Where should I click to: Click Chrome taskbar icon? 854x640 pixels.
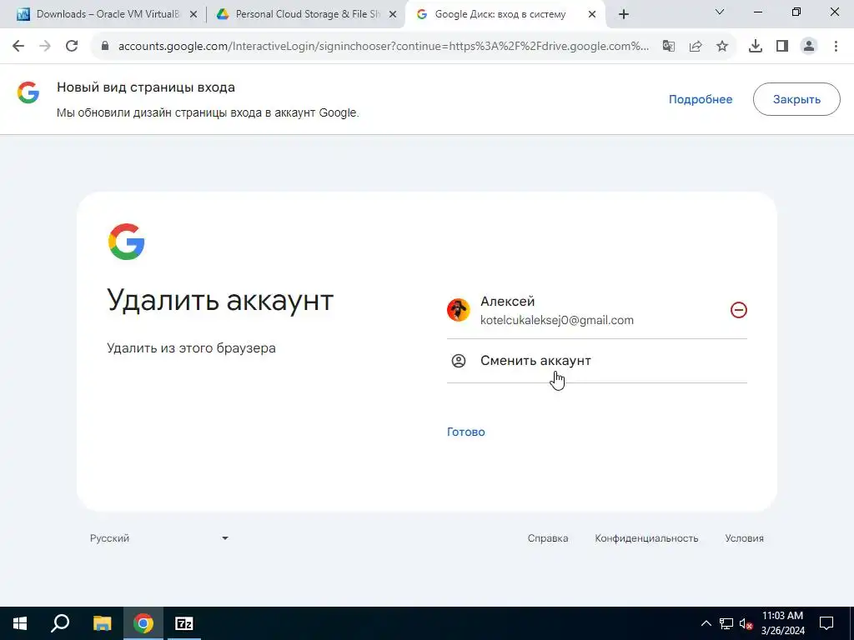click(143, 623)
